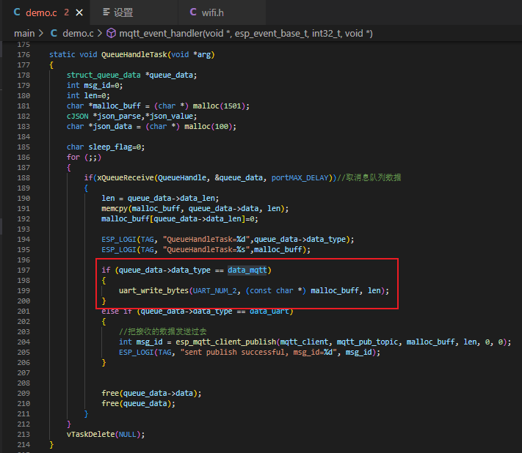Click the first ESP_LOGI on line 194
The width and height of the screenshot is (522, 453).
tap(119, 239)
